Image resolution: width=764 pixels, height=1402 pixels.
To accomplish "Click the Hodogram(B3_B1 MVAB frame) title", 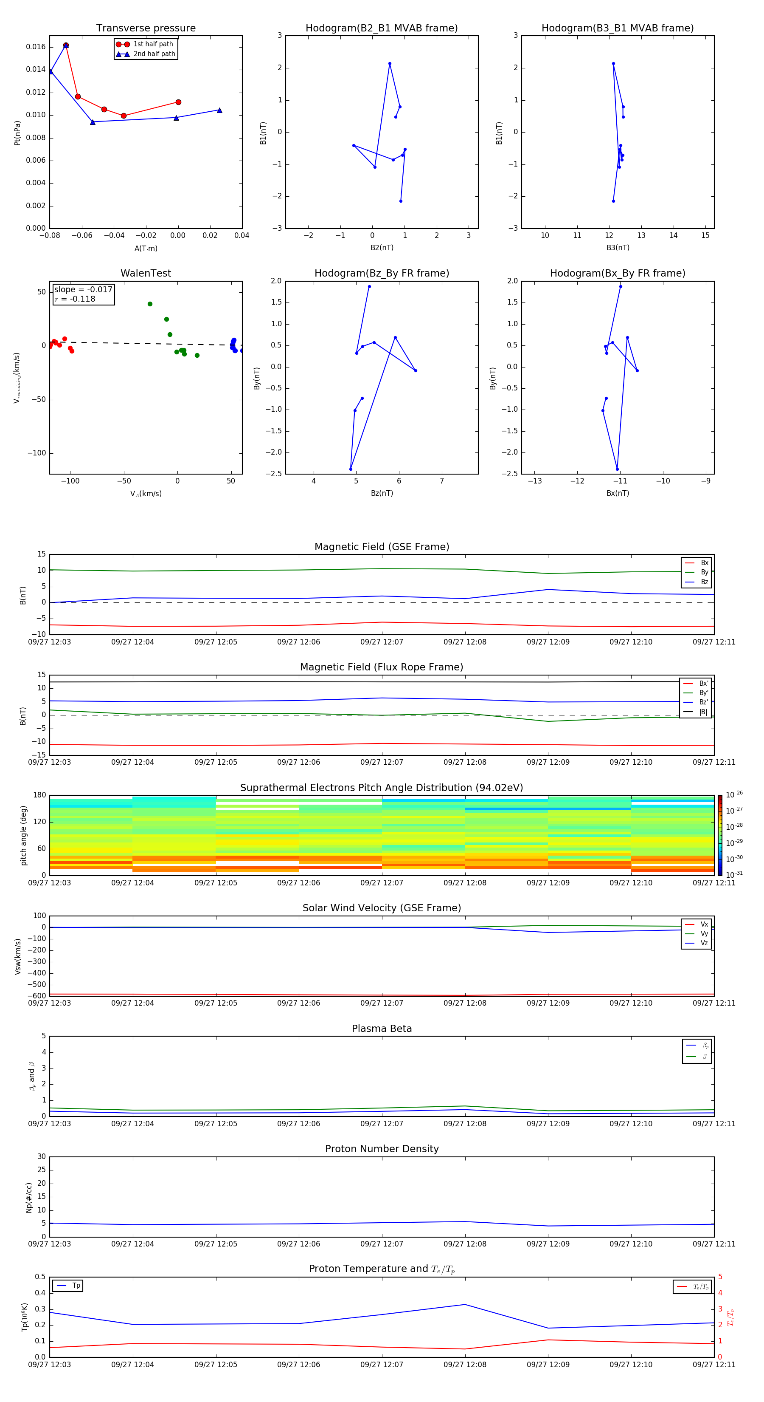I will pyautogui.click(x=618, y=28).
